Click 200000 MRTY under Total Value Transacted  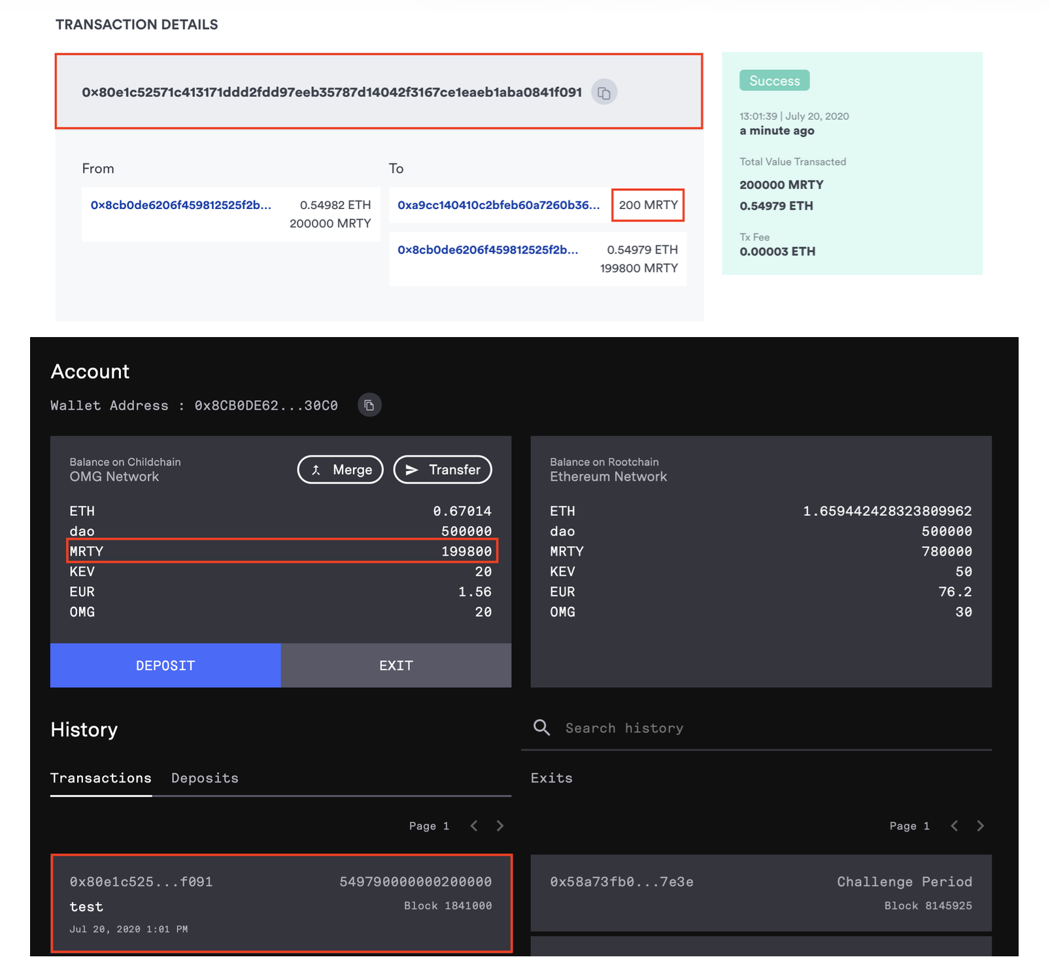point(781,185)
